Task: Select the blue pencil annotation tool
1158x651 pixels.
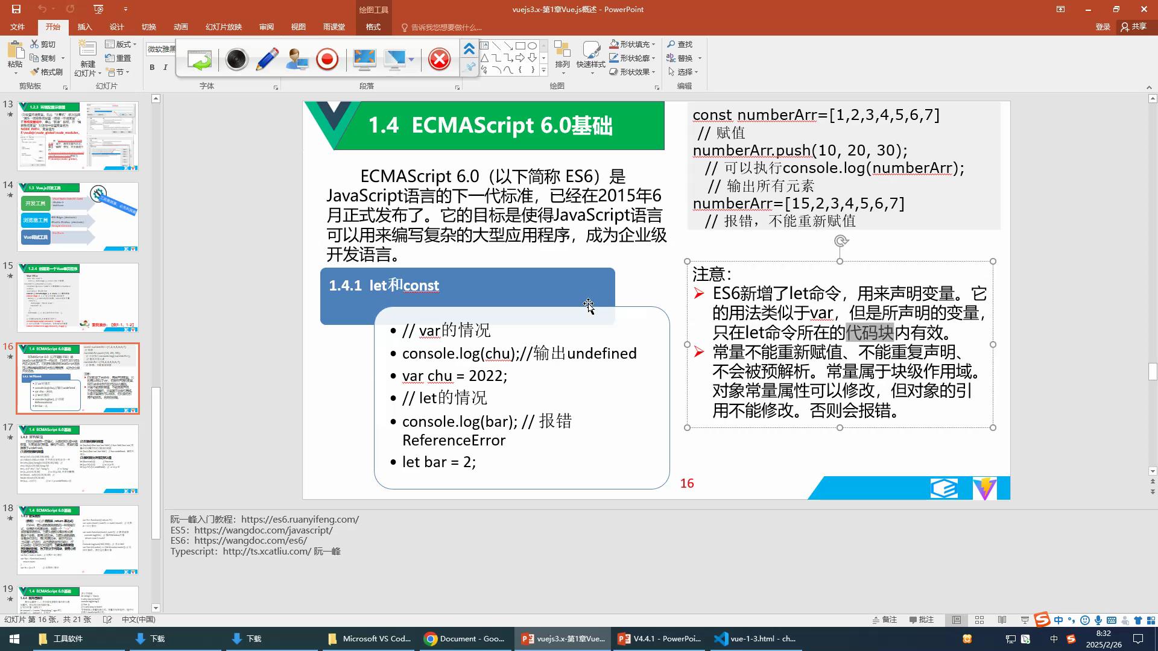Action: point(267,59)
